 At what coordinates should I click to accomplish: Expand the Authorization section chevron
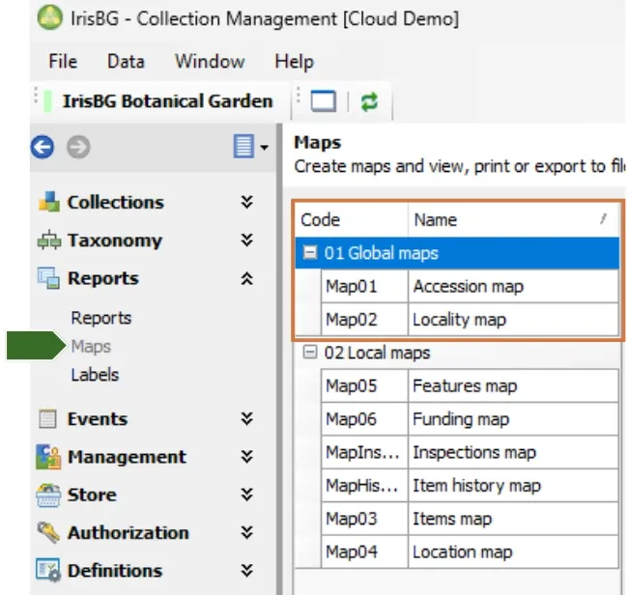[x=247, y=532]
